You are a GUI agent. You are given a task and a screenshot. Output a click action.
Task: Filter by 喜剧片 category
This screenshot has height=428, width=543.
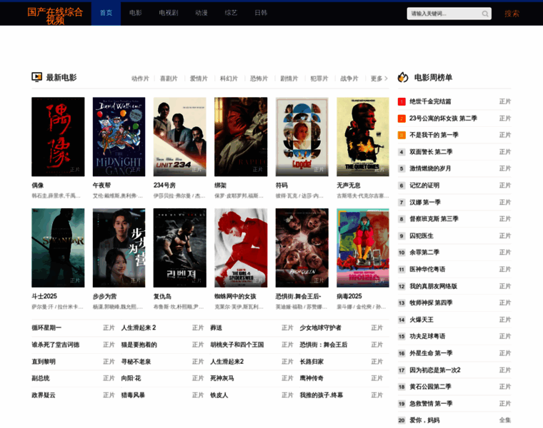pyautogui.click(x=169, y=78)
